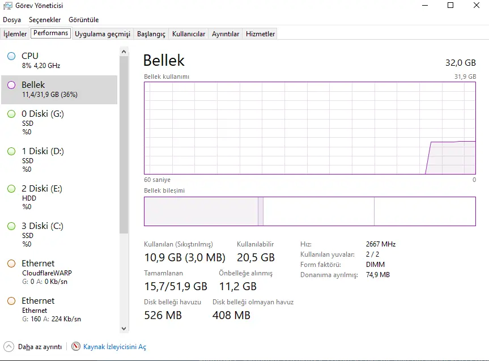Click the Bellek bileşimi label

pos(164,190)
